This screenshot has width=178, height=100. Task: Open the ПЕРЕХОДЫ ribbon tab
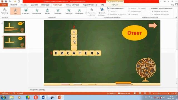pos(45,5)
